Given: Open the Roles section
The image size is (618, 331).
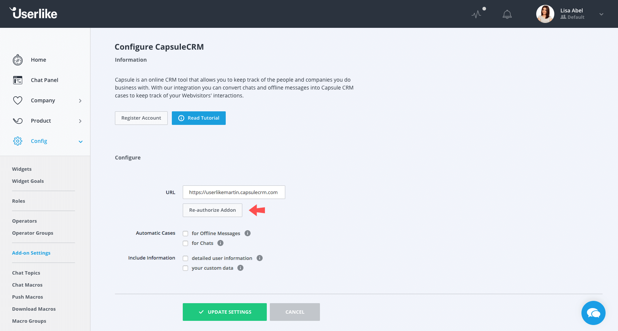Looking at the screenshot, I should click(18, 201).
